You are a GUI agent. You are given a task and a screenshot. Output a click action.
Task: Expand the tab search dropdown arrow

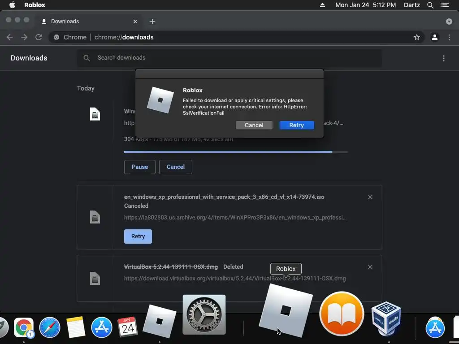(x=449, y=21)
